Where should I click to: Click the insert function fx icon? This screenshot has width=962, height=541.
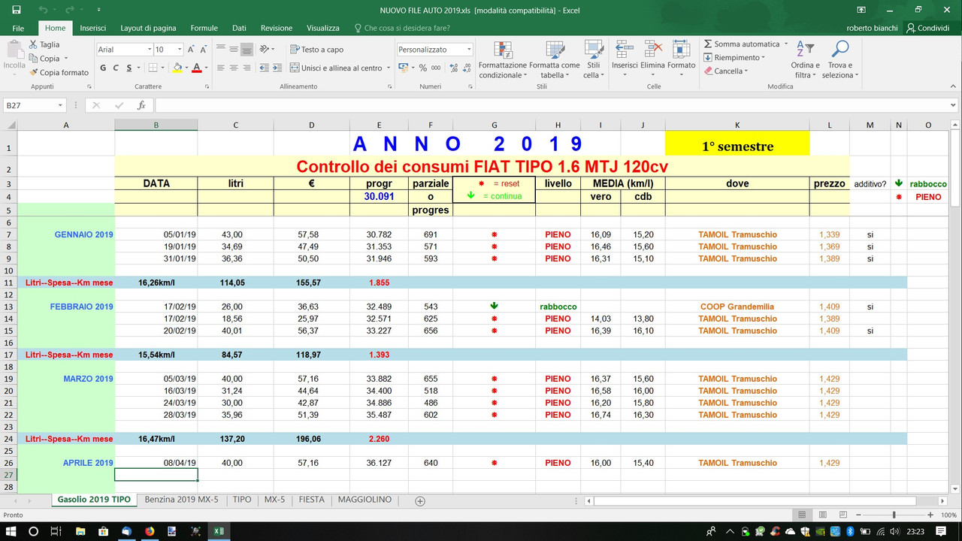click(141, 105)
